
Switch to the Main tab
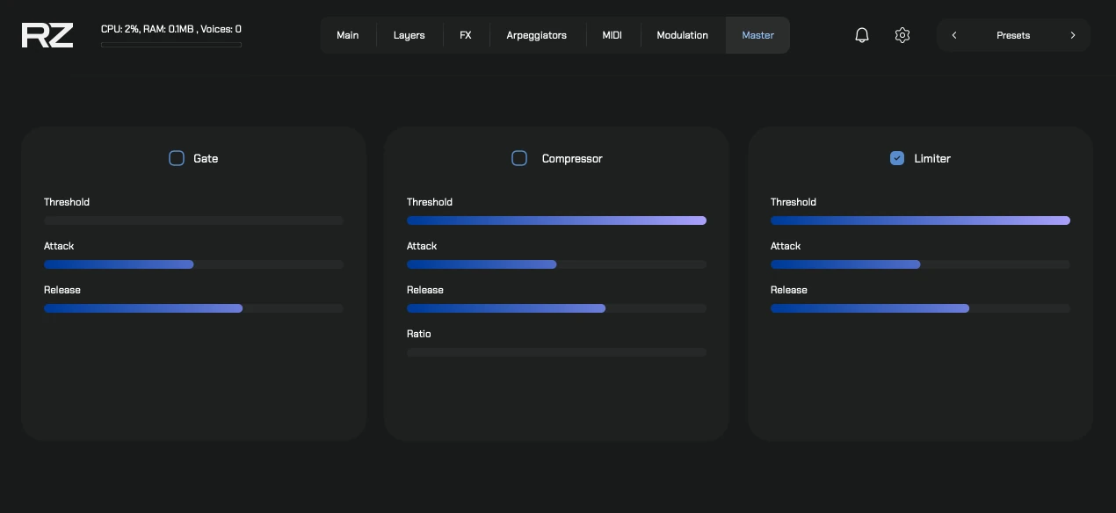(x=347, y=35)
